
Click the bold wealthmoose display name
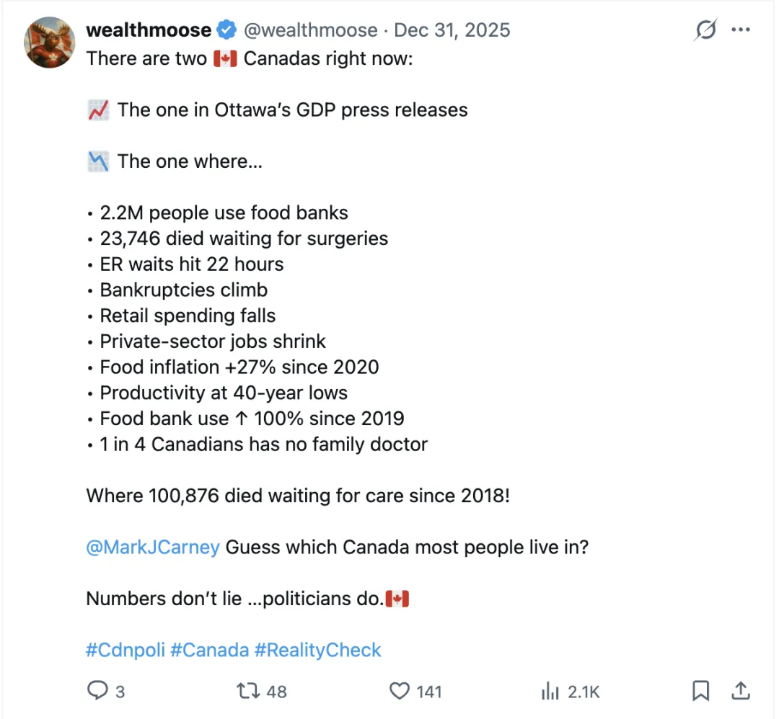(149, 30)
